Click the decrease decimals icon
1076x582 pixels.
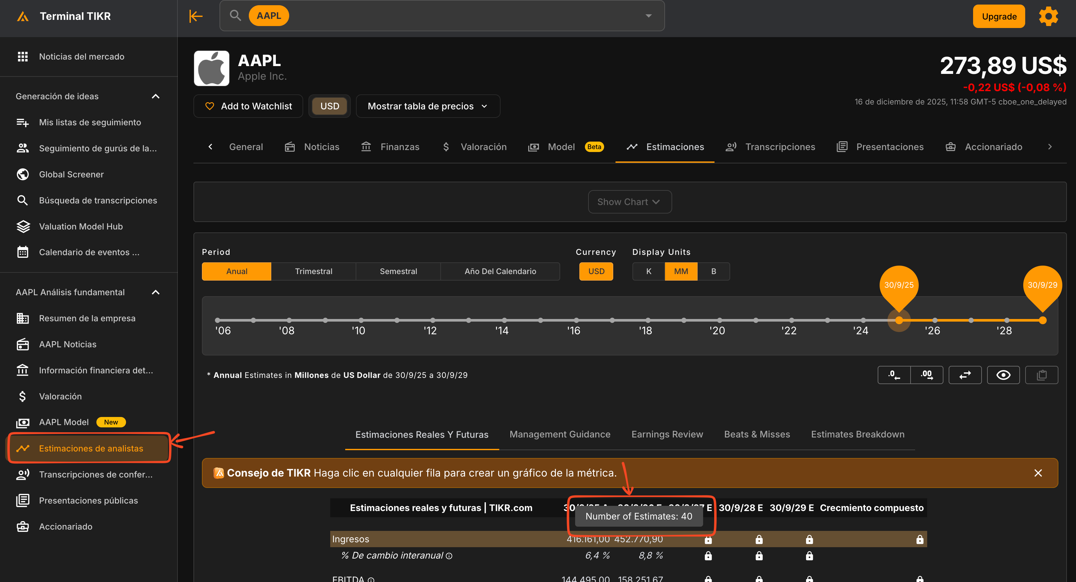click(894, 375)
